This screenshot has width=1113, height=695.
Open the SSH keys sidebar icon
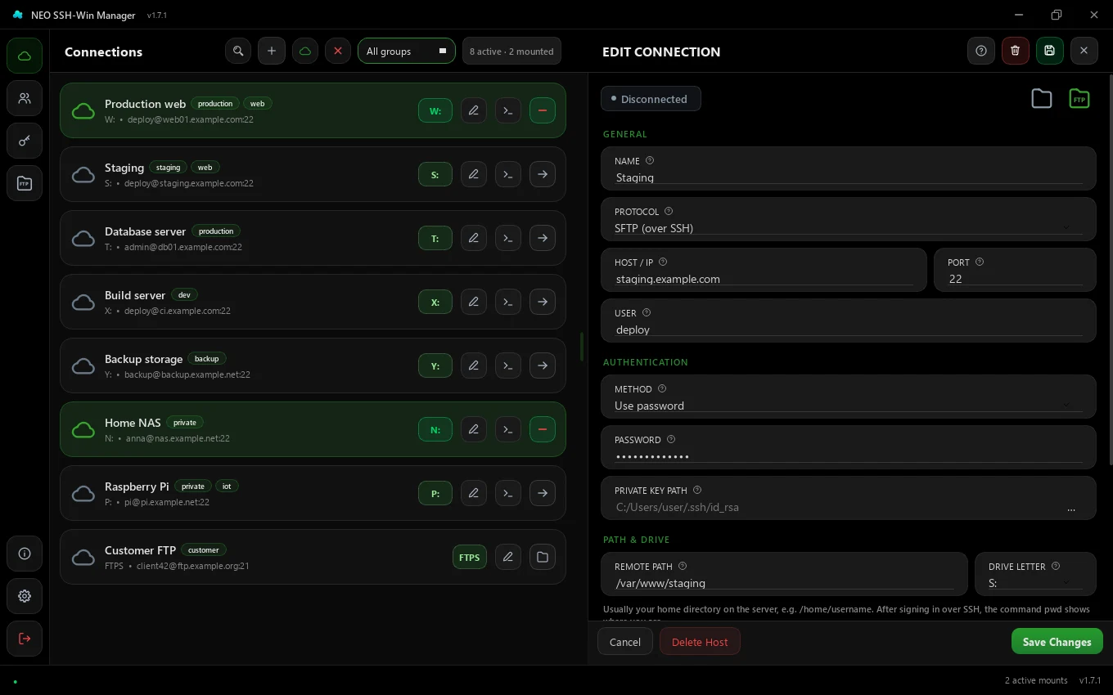click(25, 141)
